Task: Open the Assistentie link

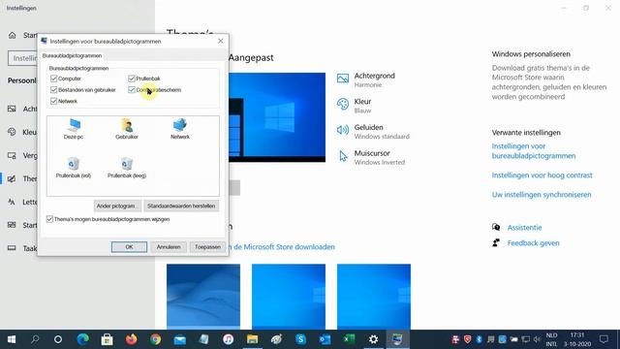Action: 524,227
